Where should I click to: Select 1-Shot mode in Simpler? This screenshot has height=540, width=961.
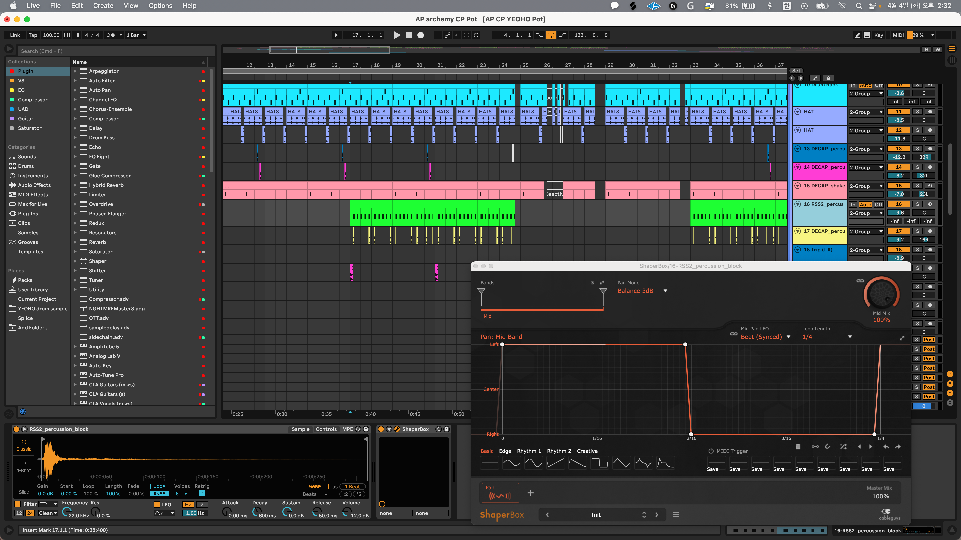(x=24, y=466)
